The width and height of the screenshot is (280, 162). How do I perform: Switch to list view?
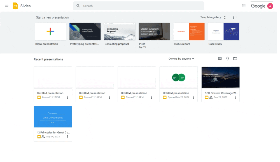click(x=220, y=59)
